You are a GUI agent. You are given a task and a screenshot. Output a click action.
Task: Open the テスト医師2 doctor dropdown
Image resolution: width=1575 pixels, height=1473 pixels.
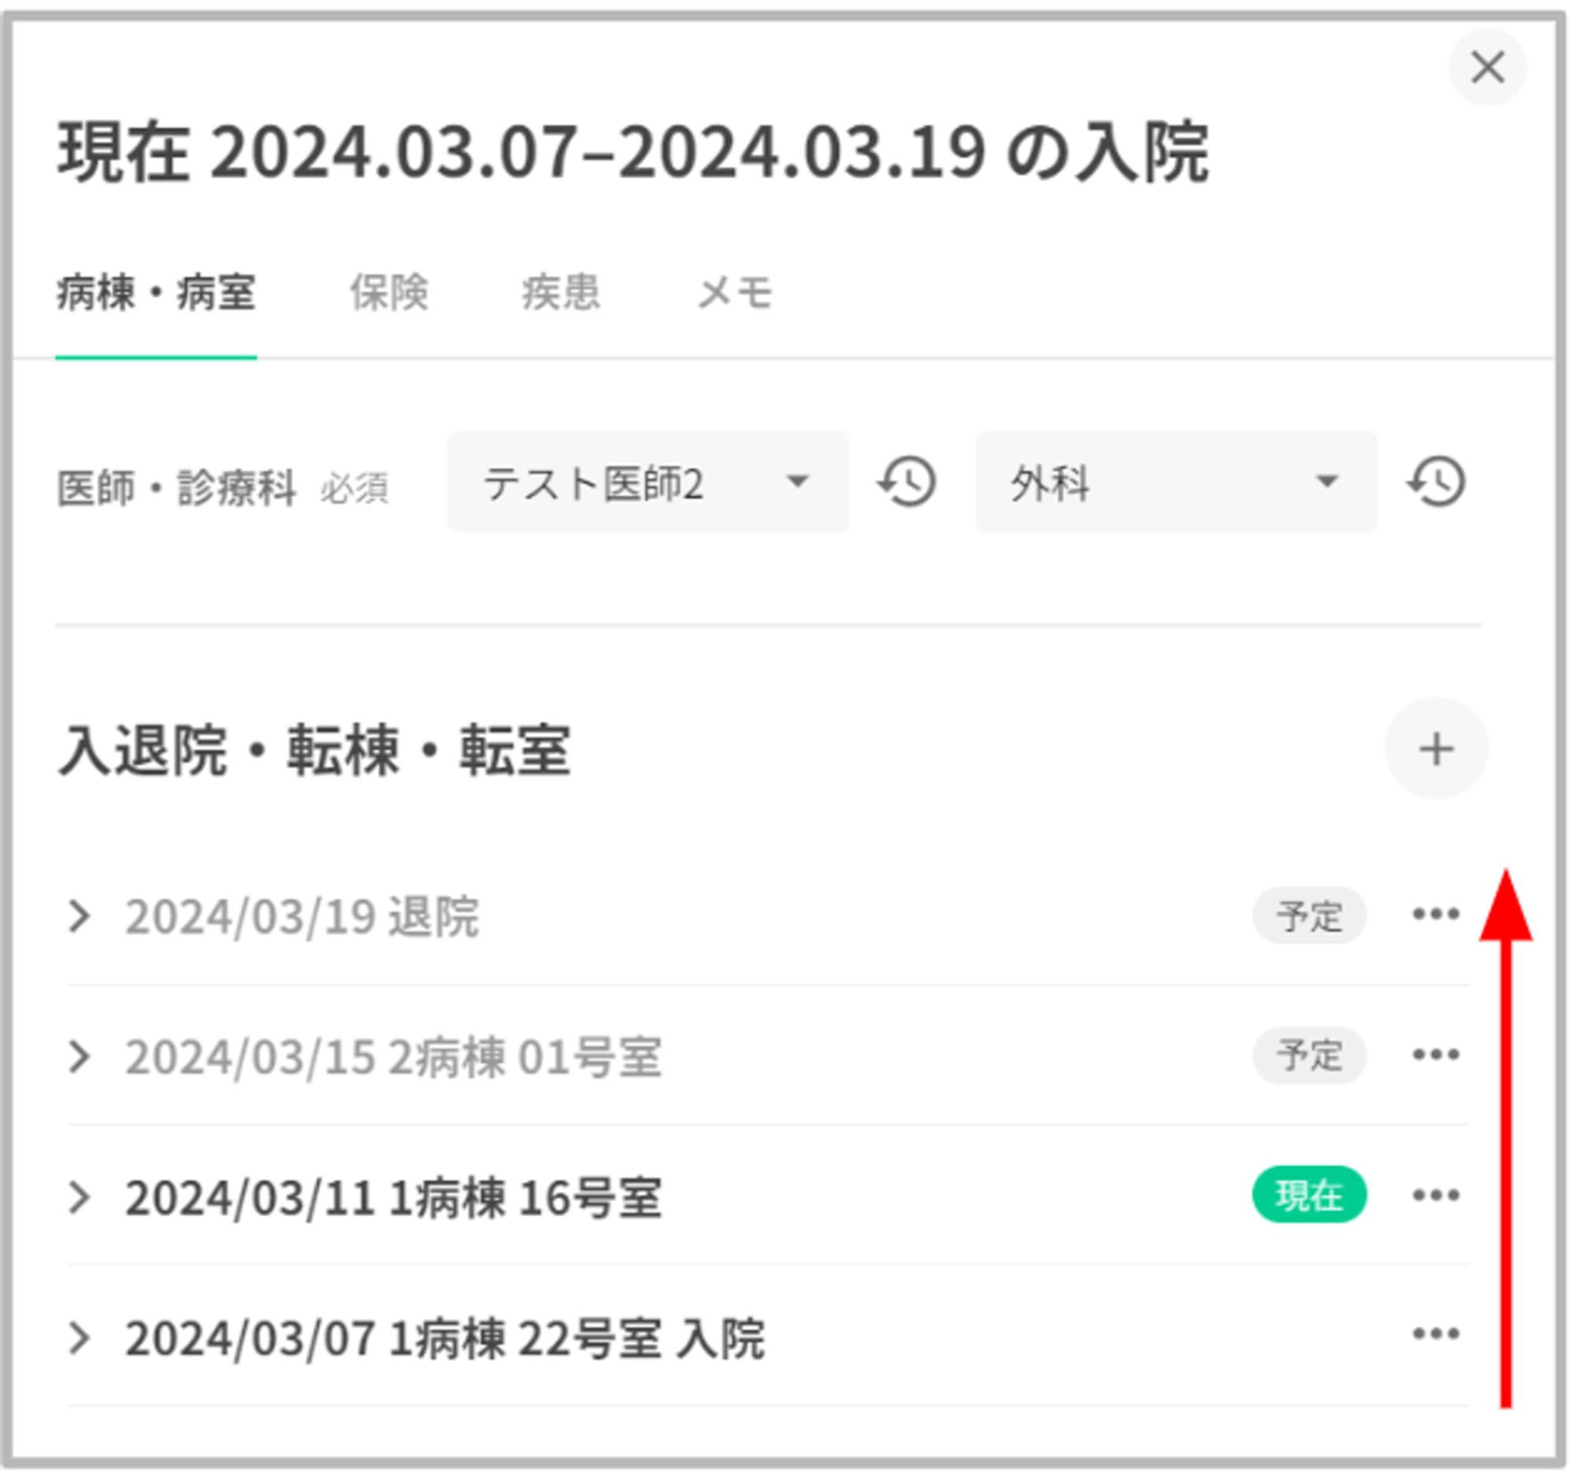tap(647, 483)
